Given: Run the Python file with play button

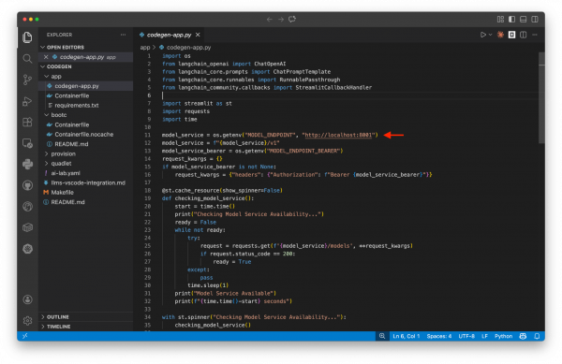Looking at the screenshot, I should point(482,35).
